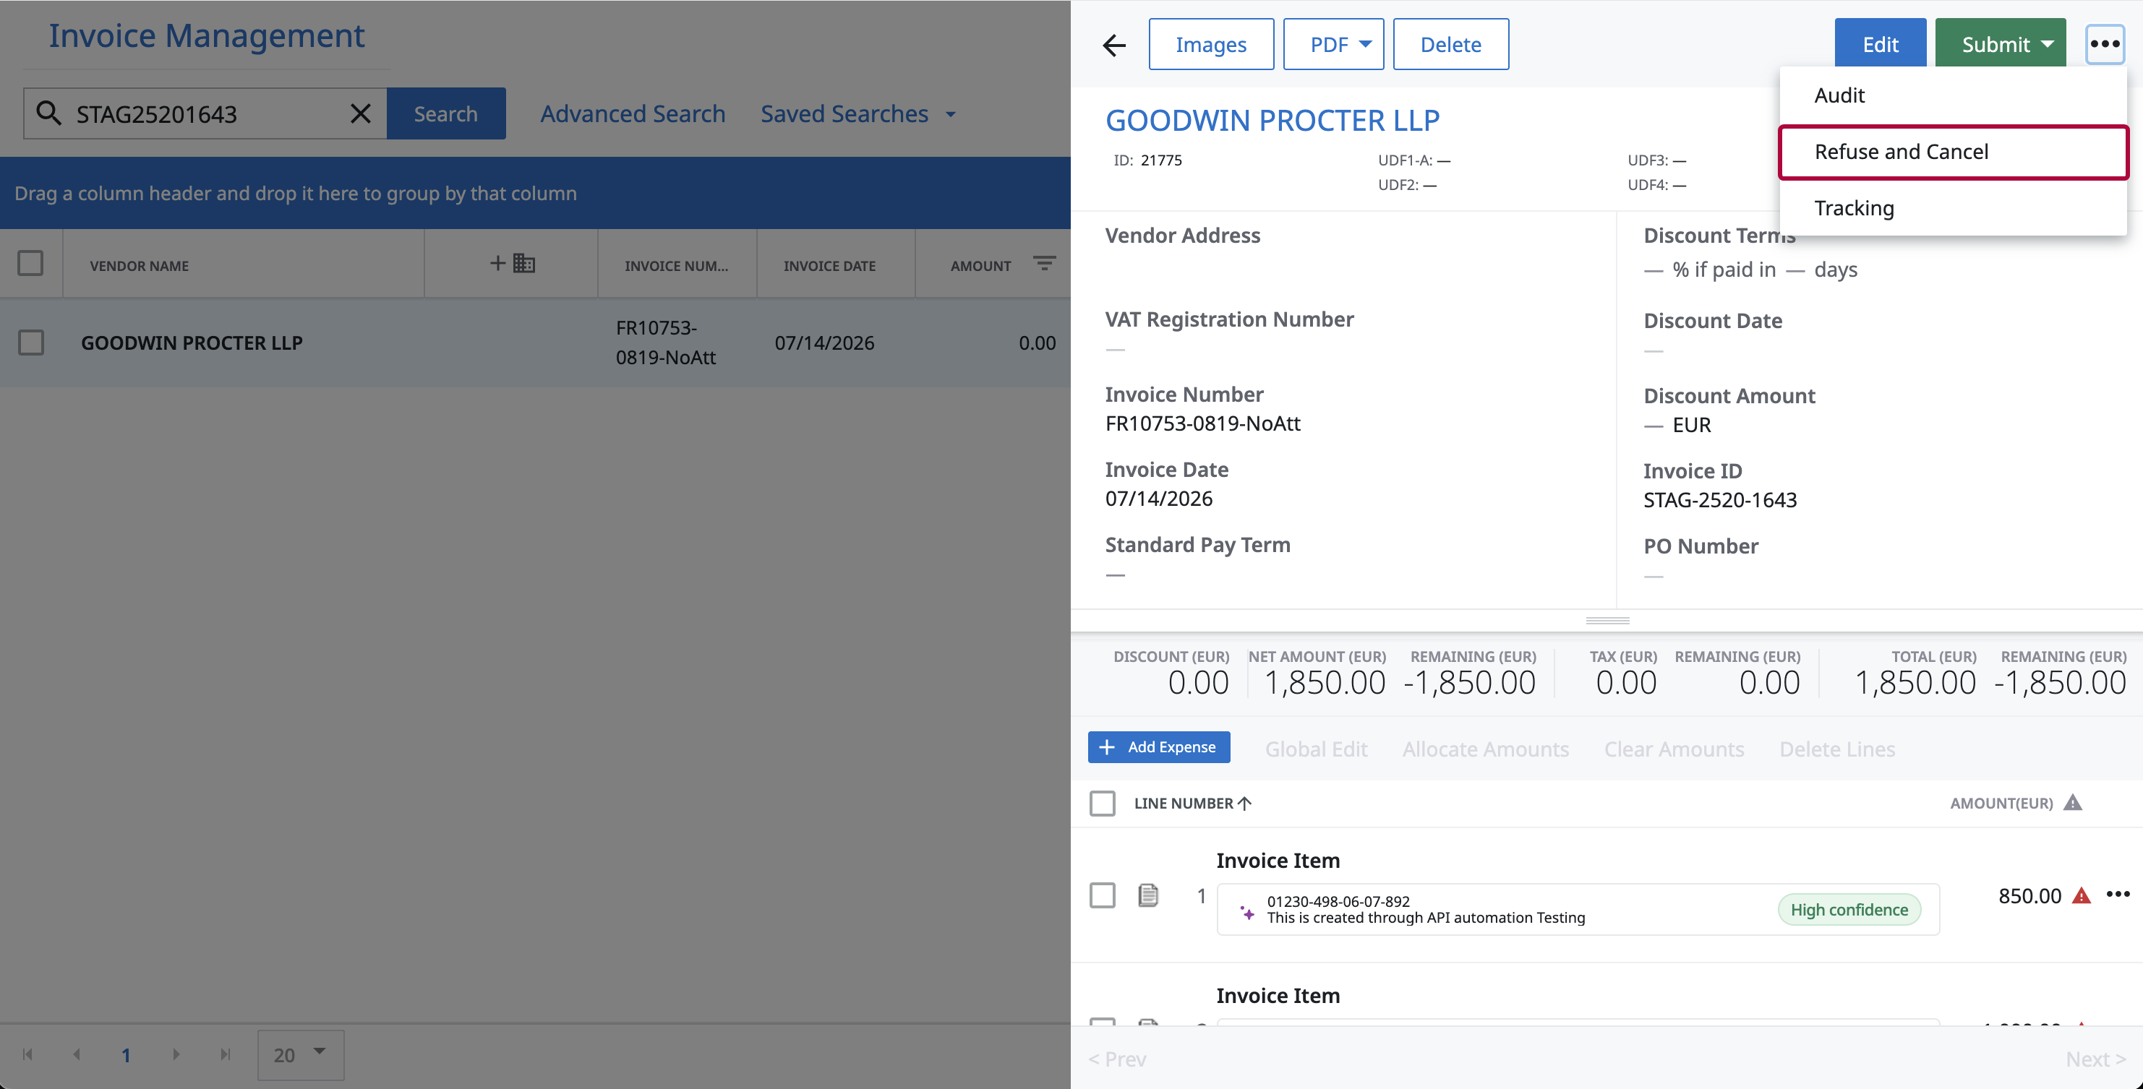
Task: Click GOODWIN PROCTER LLP vendor name in grid
Action: coord(192,343)
